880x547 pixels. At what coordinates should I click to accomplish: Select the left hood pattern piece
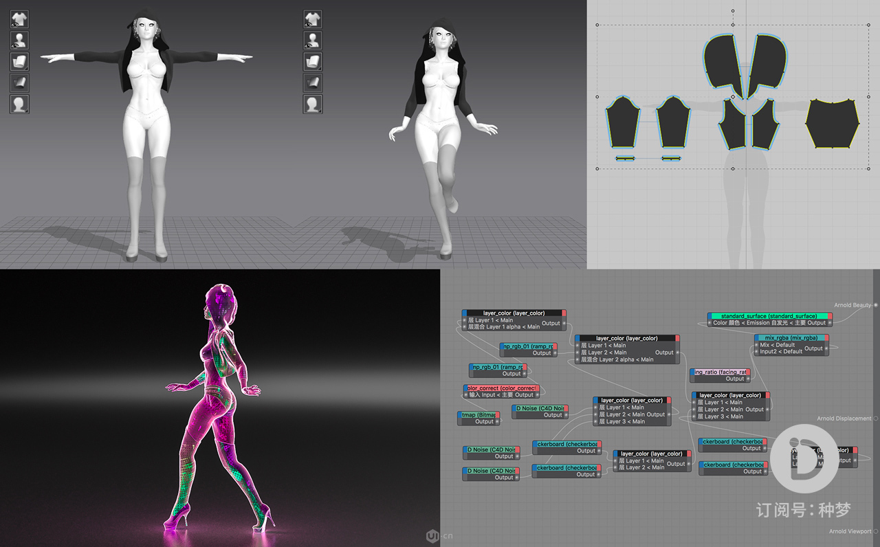[x=725, y=62]
